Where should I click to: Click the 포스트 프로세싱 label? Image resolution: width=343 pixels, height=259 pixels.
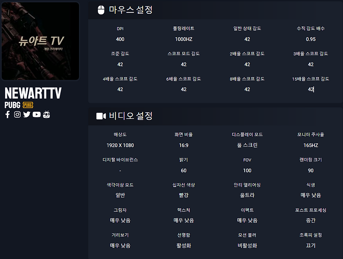click(x=311, y=210)
